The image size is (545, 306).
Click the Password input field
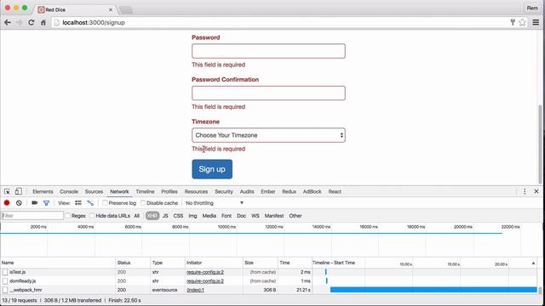point(268,51)
